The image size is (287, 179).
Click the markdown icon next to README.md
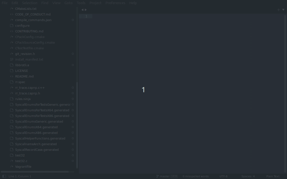pyautogui.click(x=11, y=76)
